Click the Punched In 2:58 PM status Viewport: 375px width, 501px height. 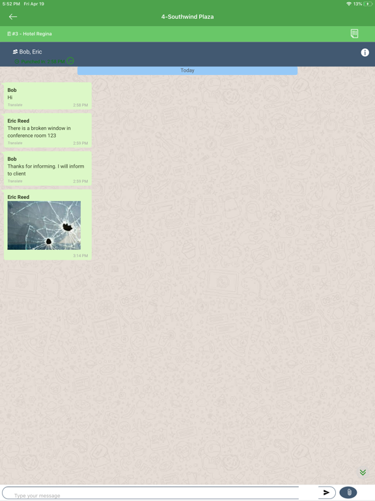click(40, 61)
